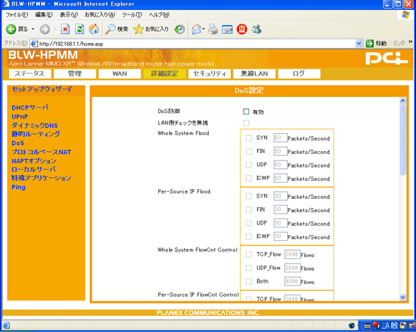416x332 pixels.
Task: Click the Whole System SYN packets field
Action: pyautogui.click(x=280, y=138)
